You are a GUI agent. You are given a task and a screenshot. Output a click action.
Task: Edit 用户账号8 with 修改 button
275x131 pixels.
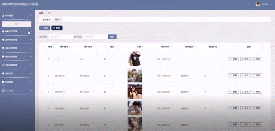click(x=245, y=75)
